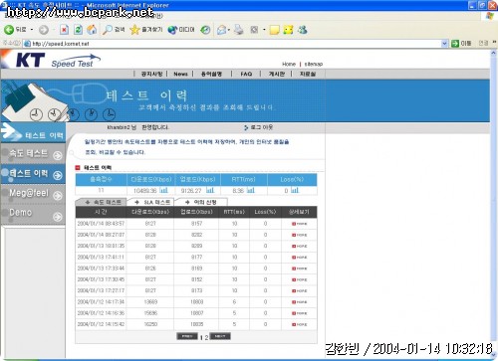Image resolution: width=498 pixels, height=361 pixels.
Task: Open Demo in the left sidebar
Action: 33,214
